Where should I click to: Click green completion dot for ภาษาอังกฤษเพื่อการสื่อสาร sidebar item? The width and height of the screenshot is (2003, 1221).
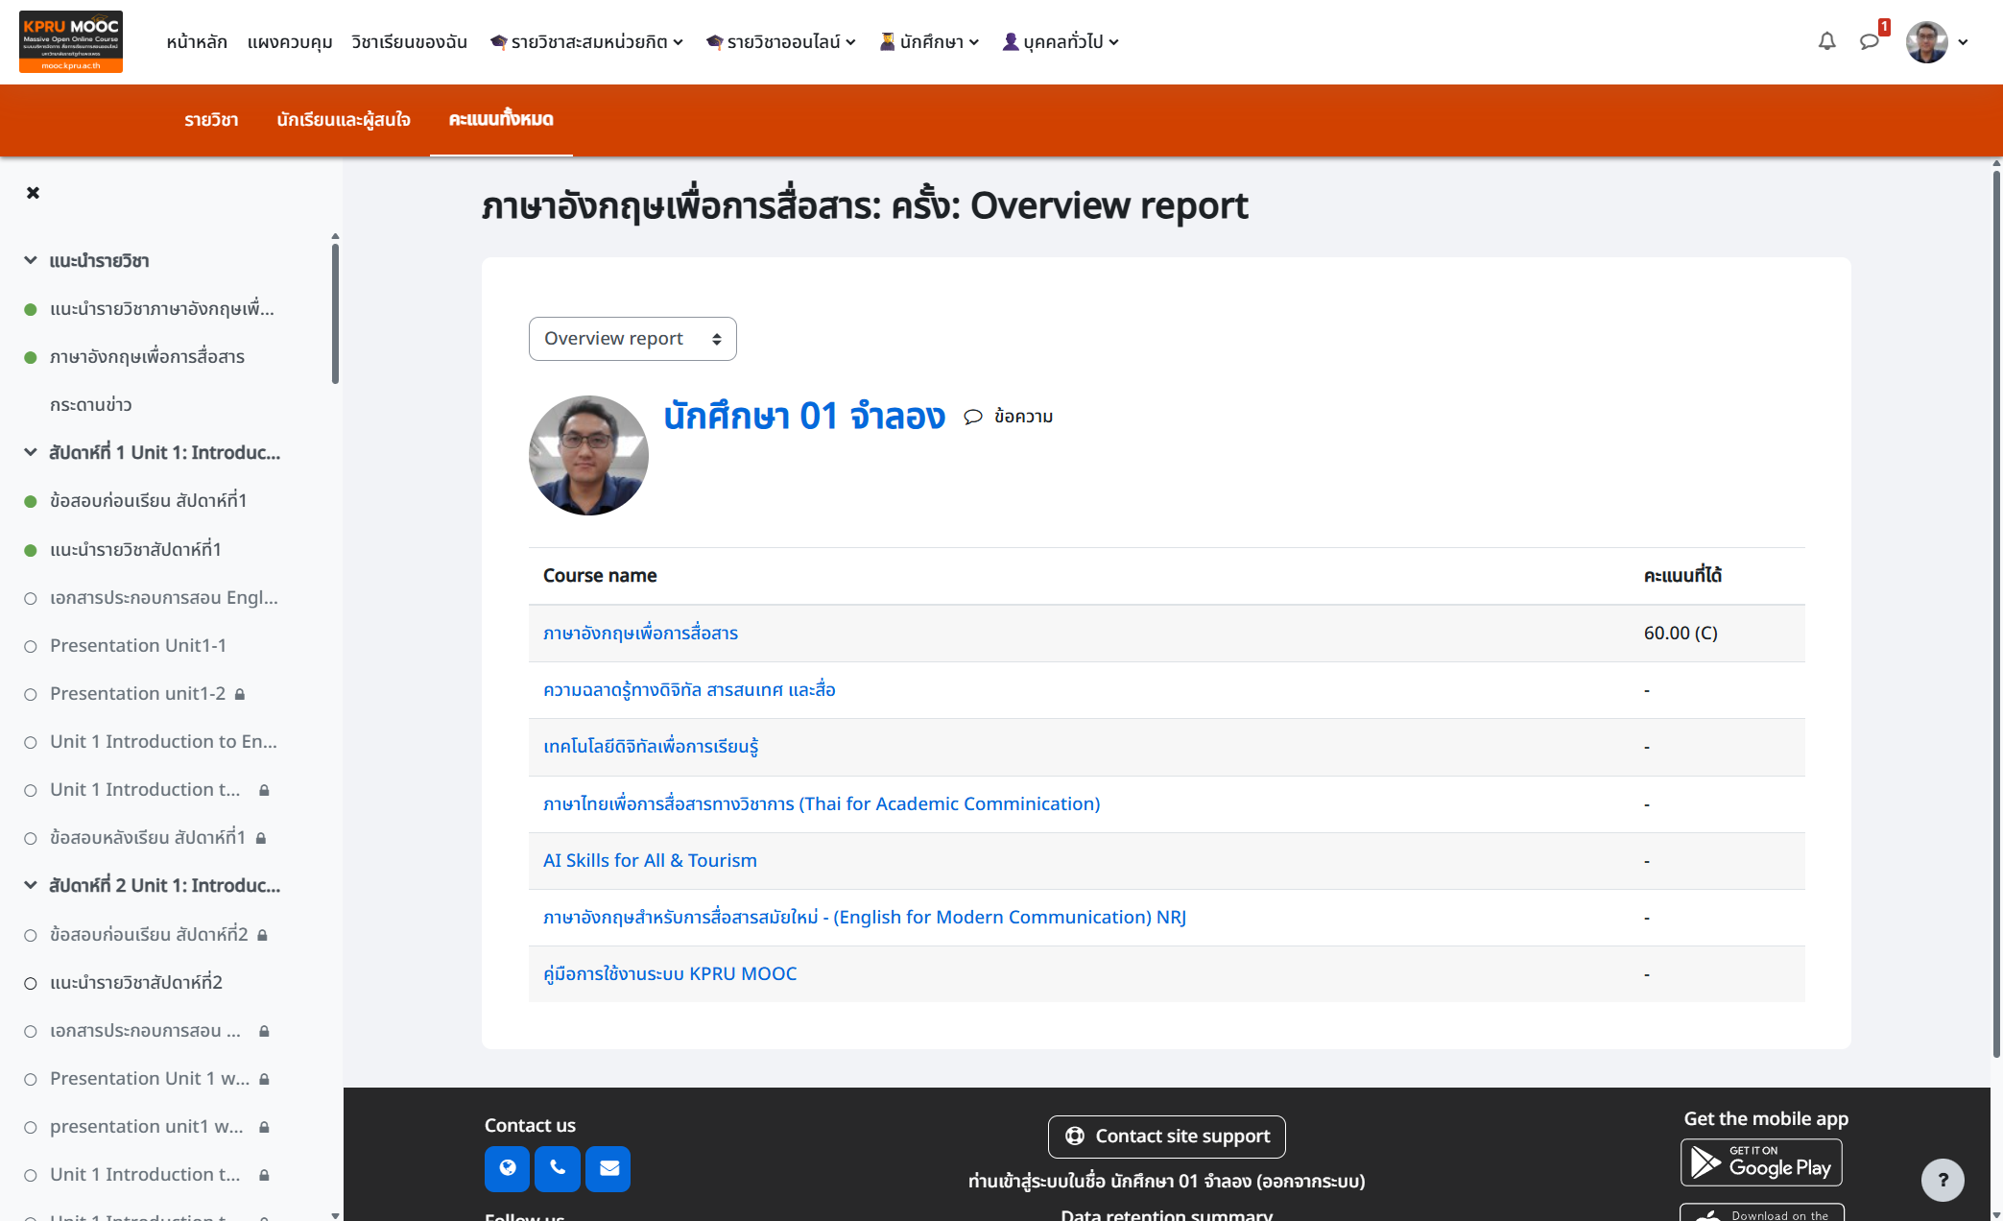click(x=31, y=357)
